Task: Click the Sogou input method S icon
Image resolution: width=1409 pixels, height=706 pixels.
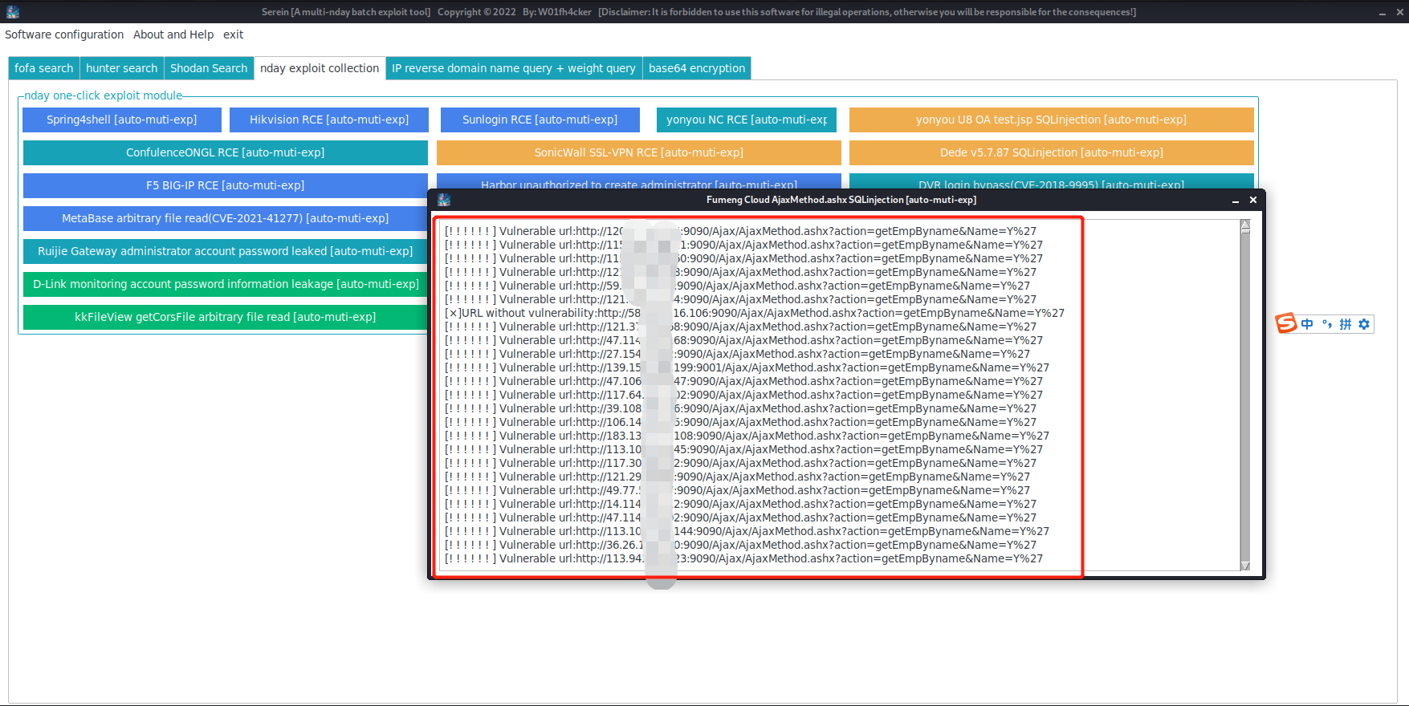Action: [1286, 323]
